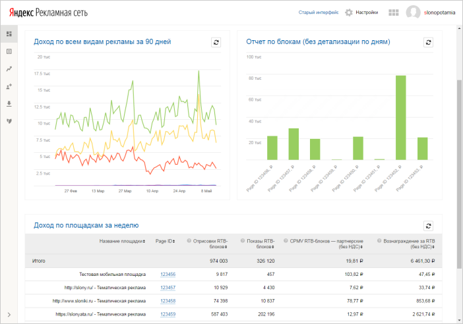463x324 pixels.
Task: Open the services grid icon
Action: 394,13
